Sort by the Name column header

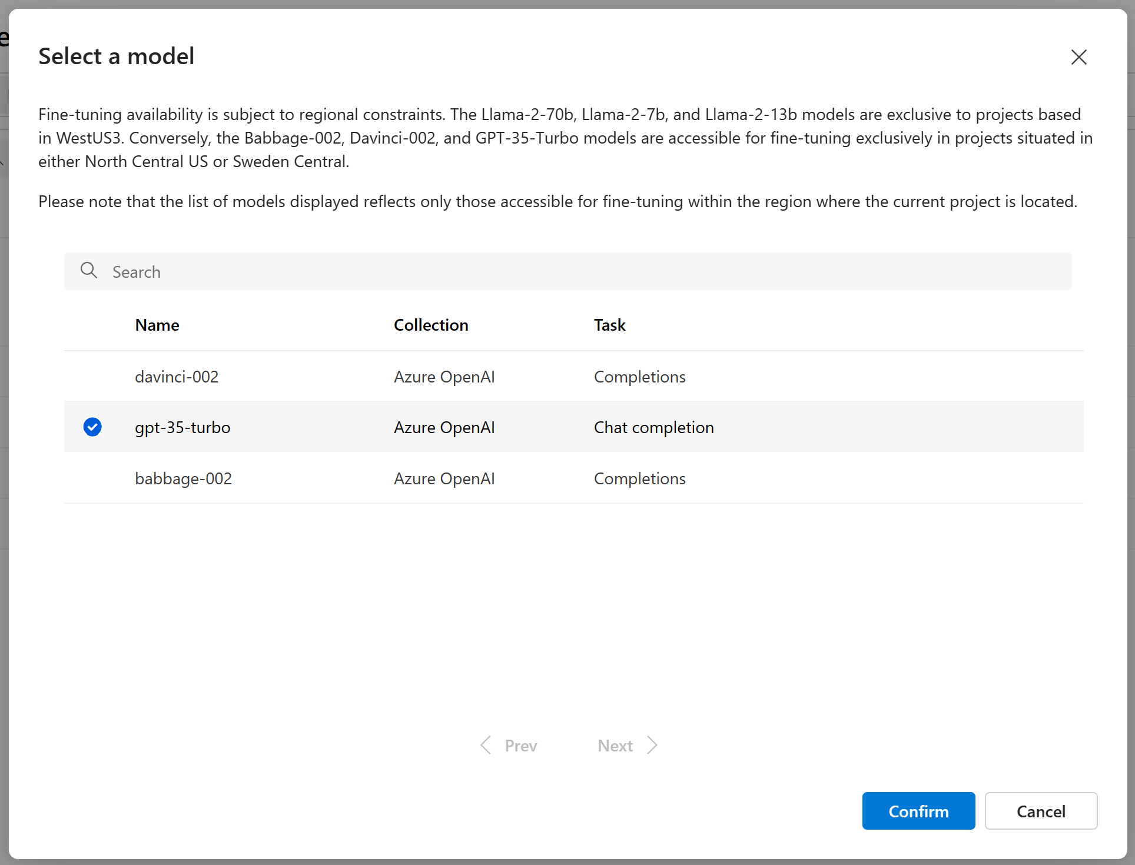(x=157, y=325)
